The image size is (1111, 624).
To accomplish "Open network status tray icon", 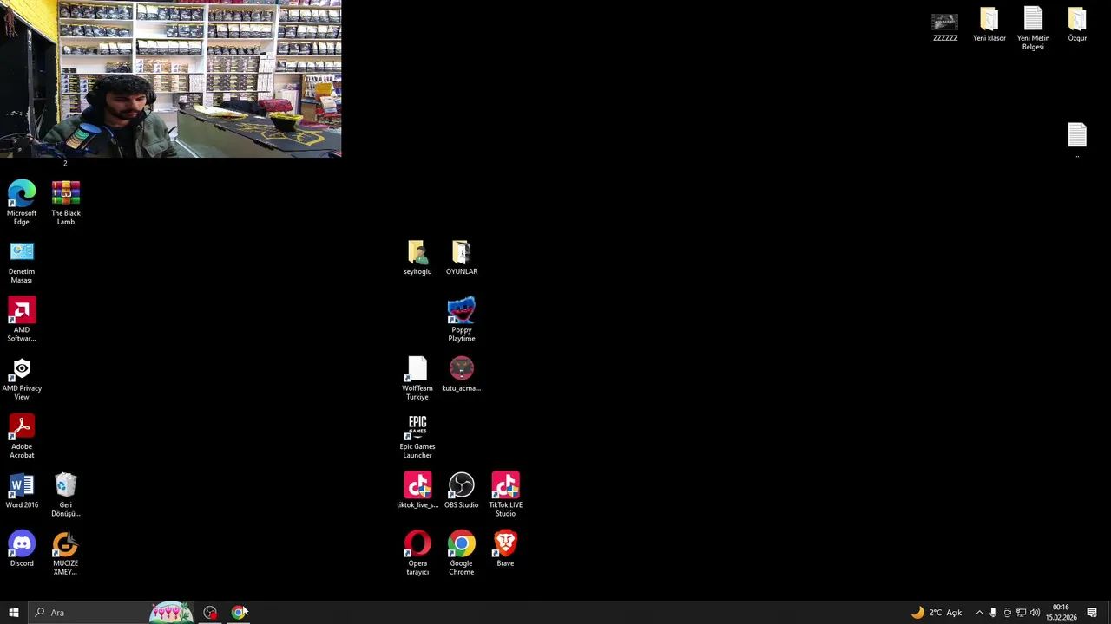I will (1021, 613).
